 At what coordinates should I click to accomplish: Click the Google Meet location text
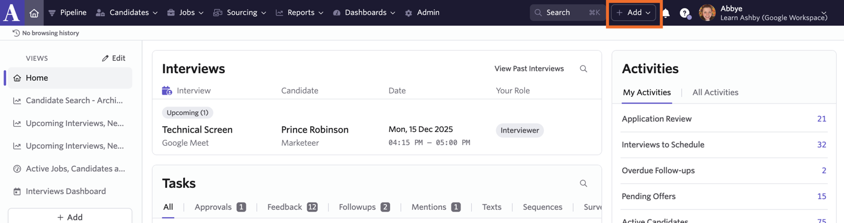point(186,143)
